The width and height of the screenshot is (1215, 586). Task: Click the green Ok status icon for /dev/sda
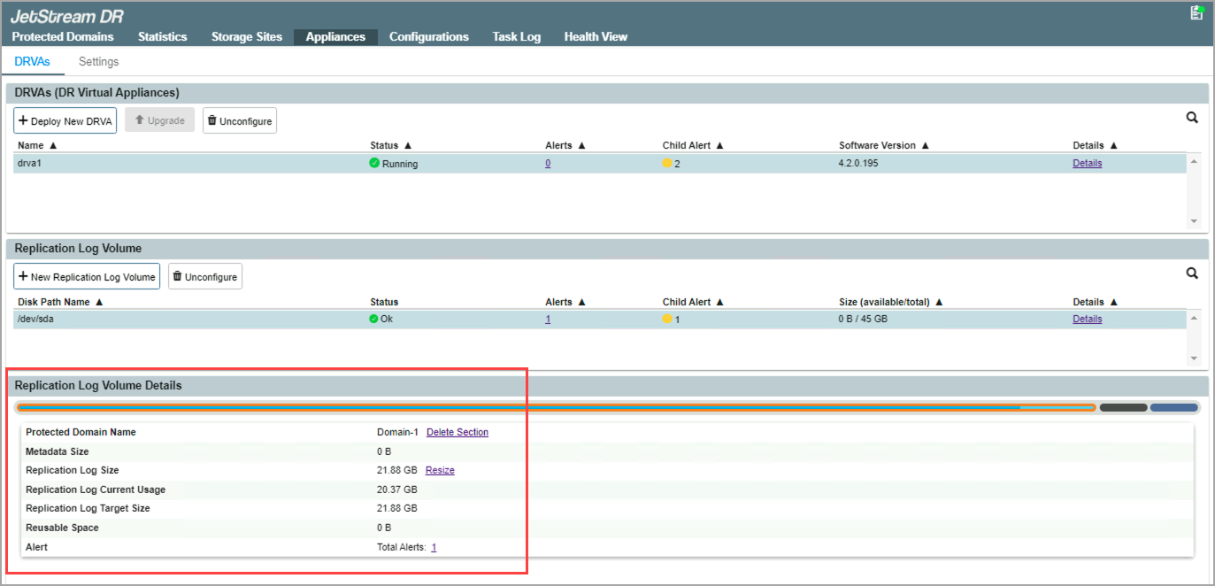(x=374, y=319)
